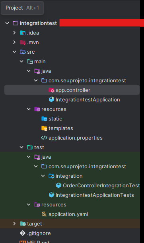
Task: Collapse the src folder chevron
Action: tap(14, 52)
